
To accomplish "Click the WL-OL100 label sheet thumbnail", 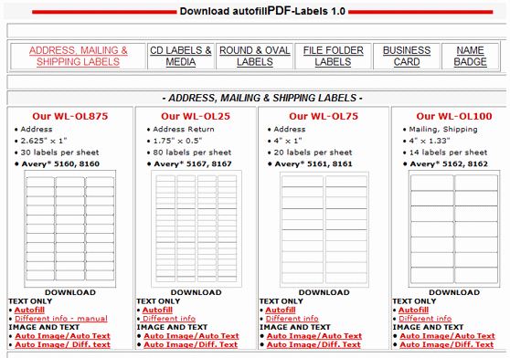I will [x=454, y=228].
